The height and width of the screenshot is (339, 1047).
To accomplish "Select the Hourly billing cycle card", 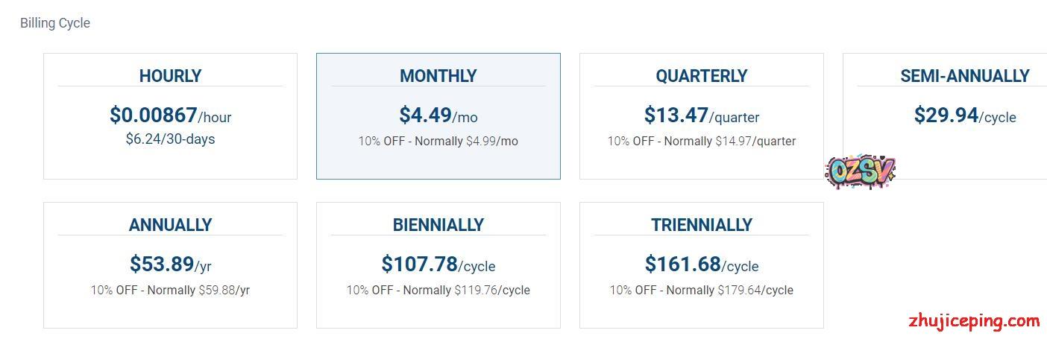I will click(x=170, y=115).
